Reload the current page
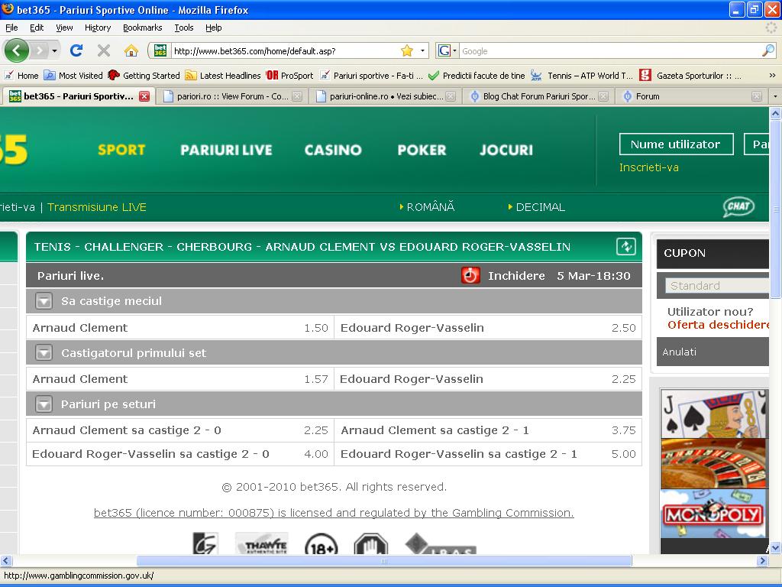782x587 pixels. 76,50
